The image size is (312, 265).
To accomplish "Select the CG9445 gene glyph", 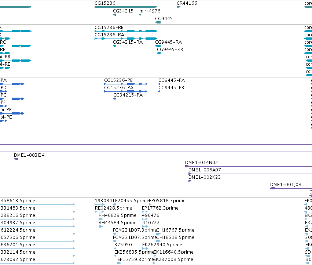I will (x=158, y=22).
